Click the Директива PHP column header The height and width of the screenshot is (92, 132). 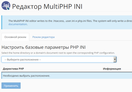click(13, 69)
